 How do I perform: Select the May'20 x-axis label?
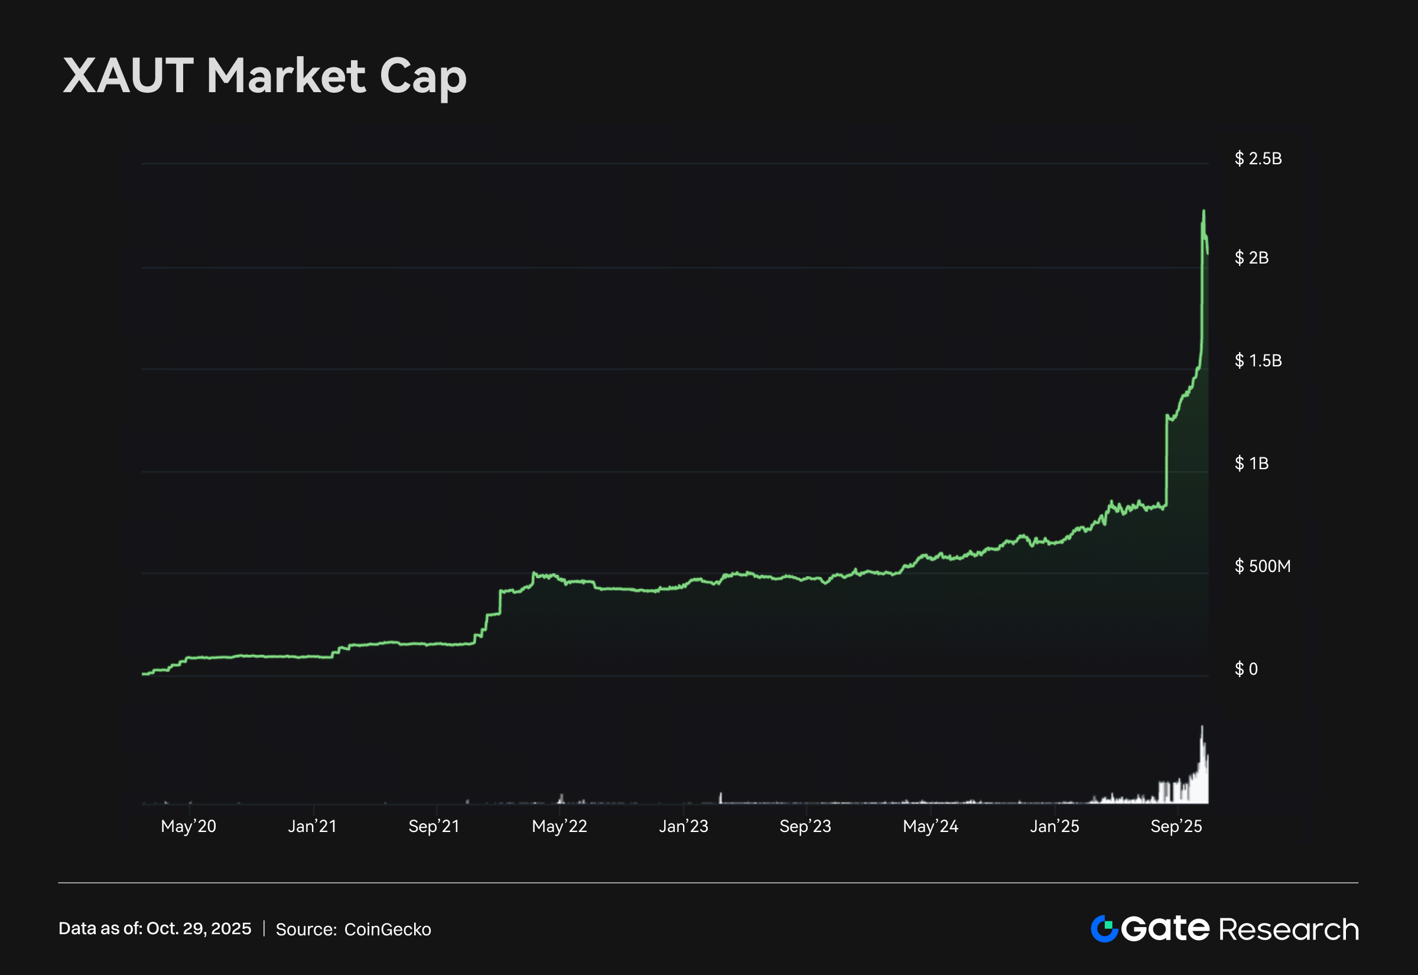tap(188, 827)
